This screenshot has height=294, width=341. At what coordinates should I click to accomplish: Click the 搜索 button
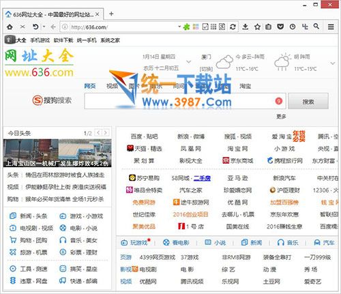308,101
